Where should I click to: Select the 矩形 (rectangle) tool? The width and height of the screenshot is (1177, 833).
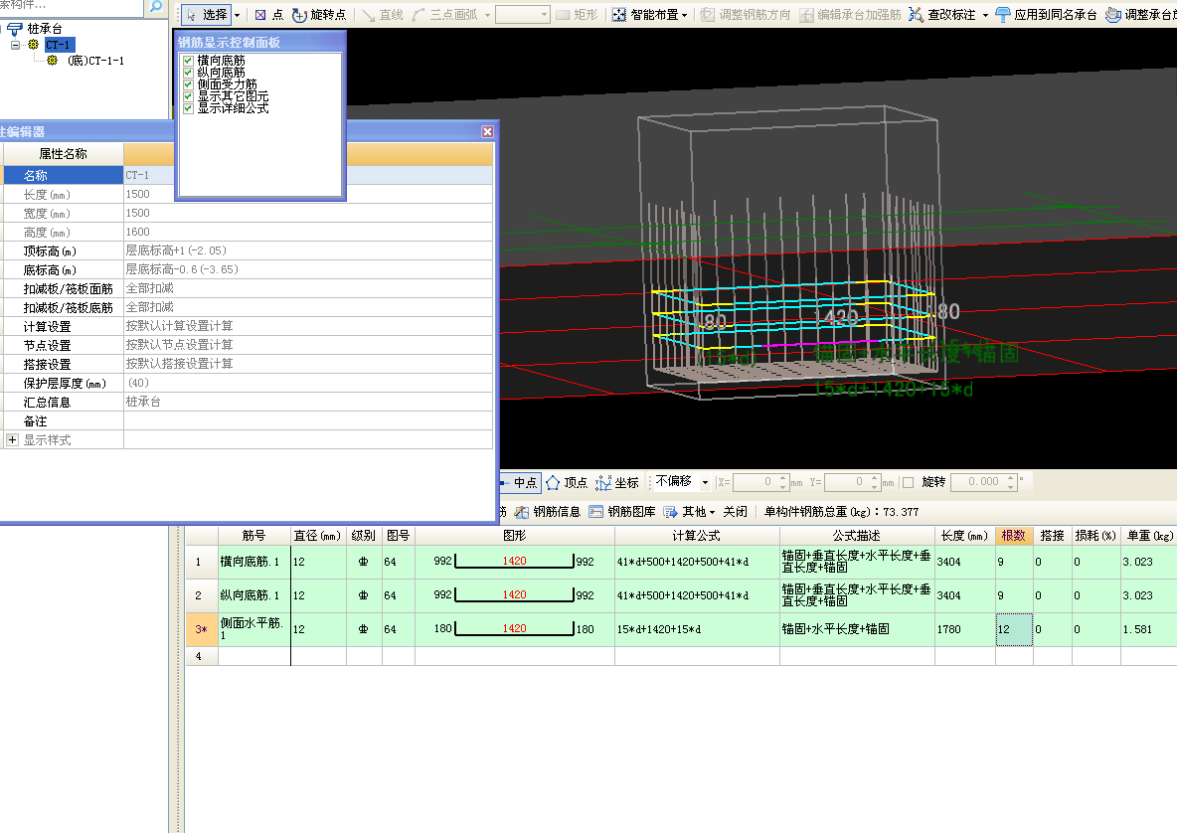pyautogui.click(x=577, y=14)
